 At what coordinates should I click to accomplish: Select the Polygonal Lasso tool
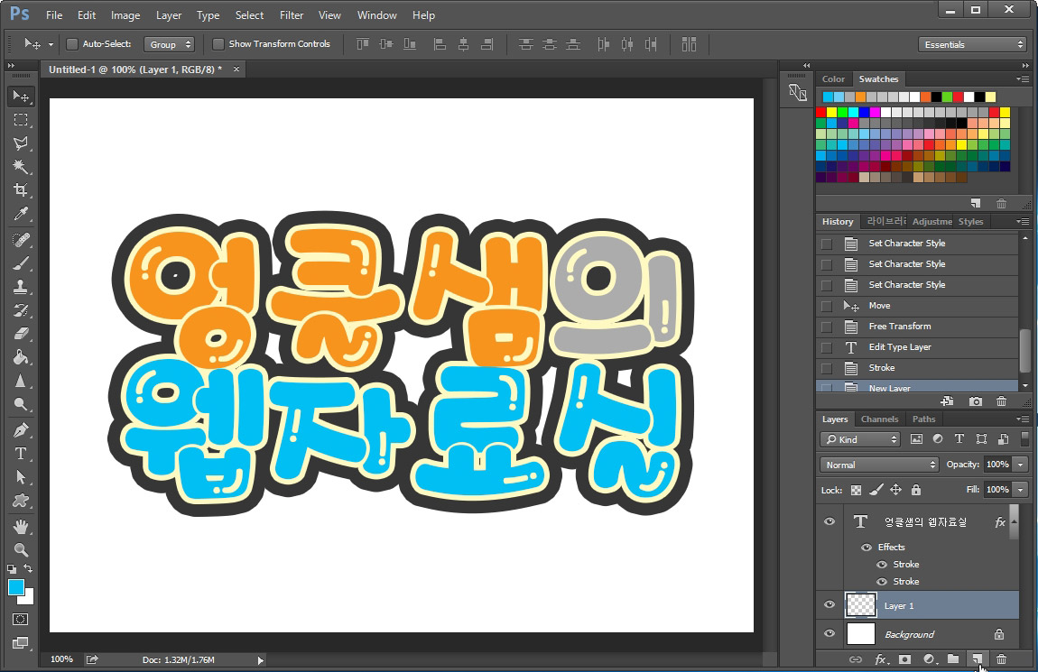coord(21,143)
